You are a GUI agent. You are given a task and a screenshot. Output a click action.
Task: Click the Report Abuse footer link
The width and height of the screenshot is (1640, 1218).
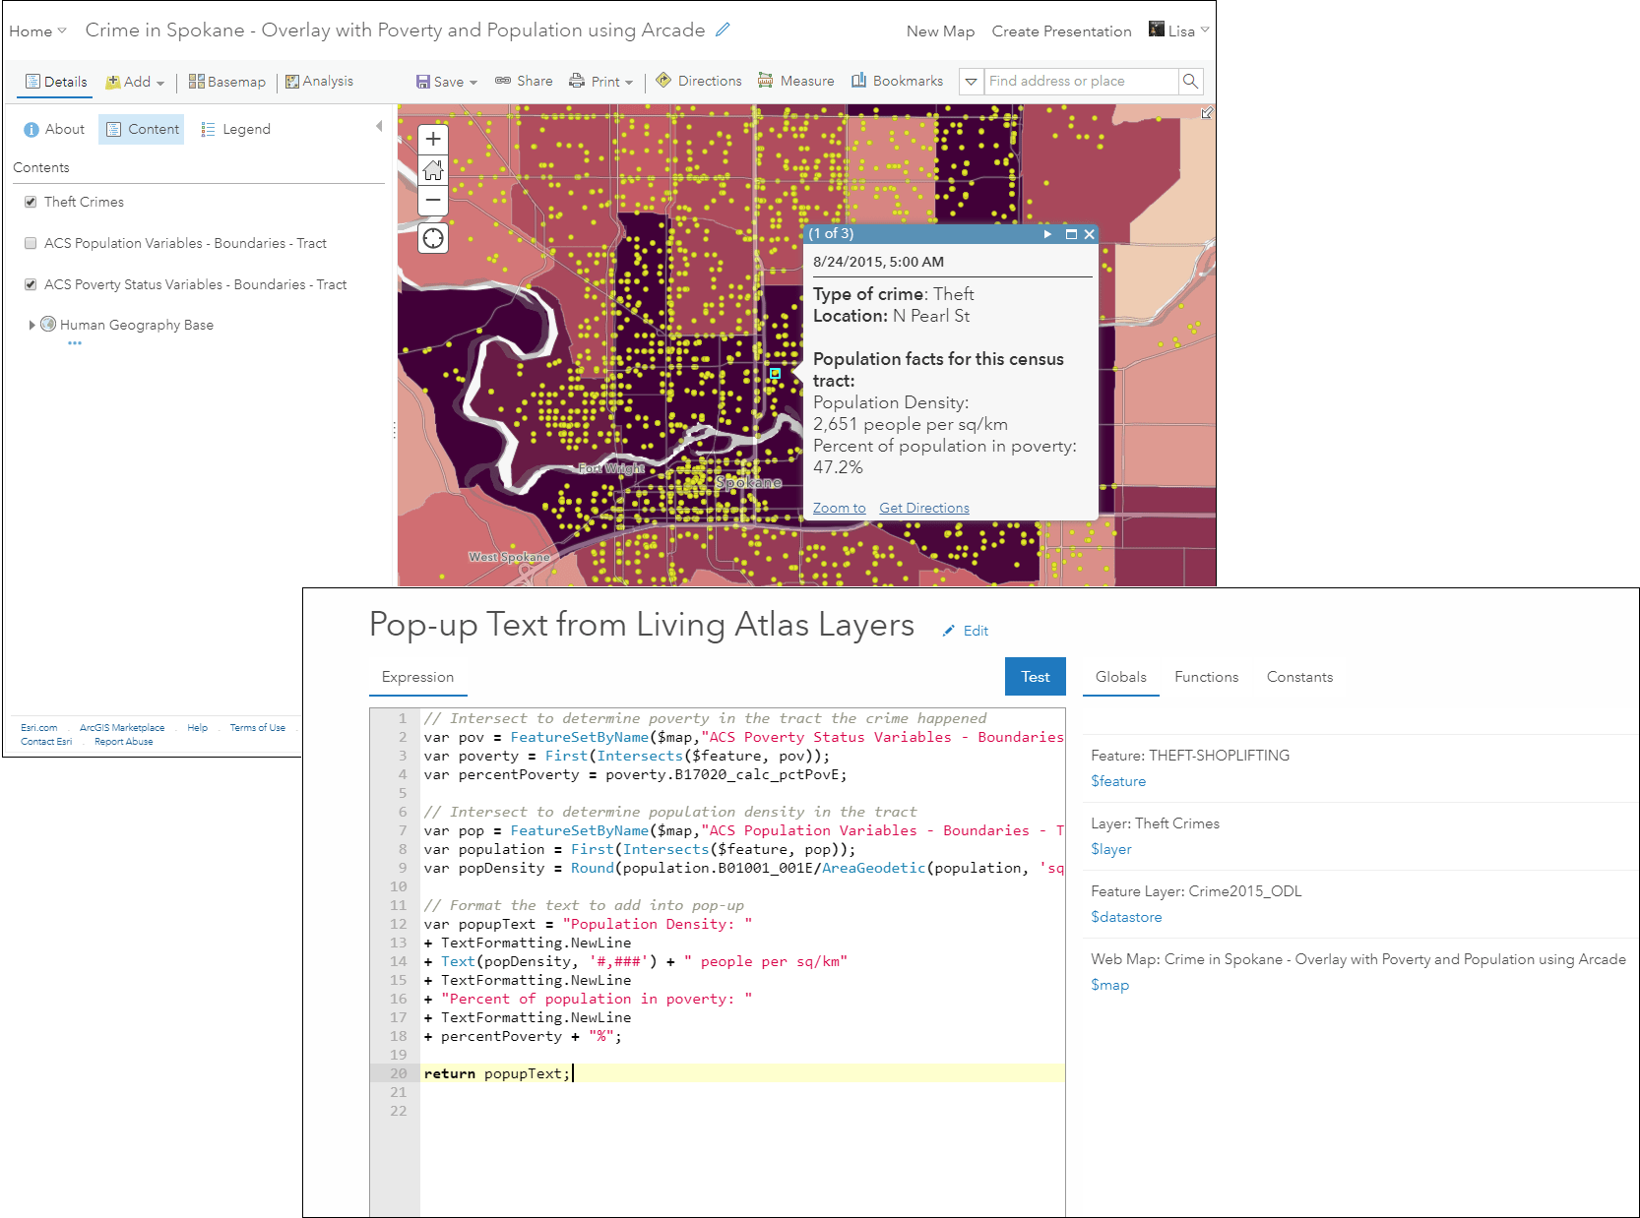tap(124, 742)
